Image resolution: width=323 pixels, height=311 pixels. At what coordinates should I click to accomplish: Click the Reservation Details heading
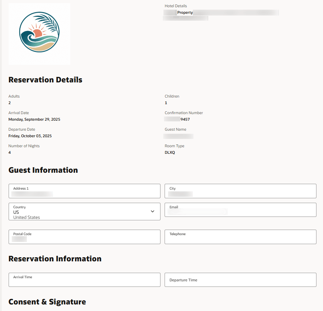point(45,80)
